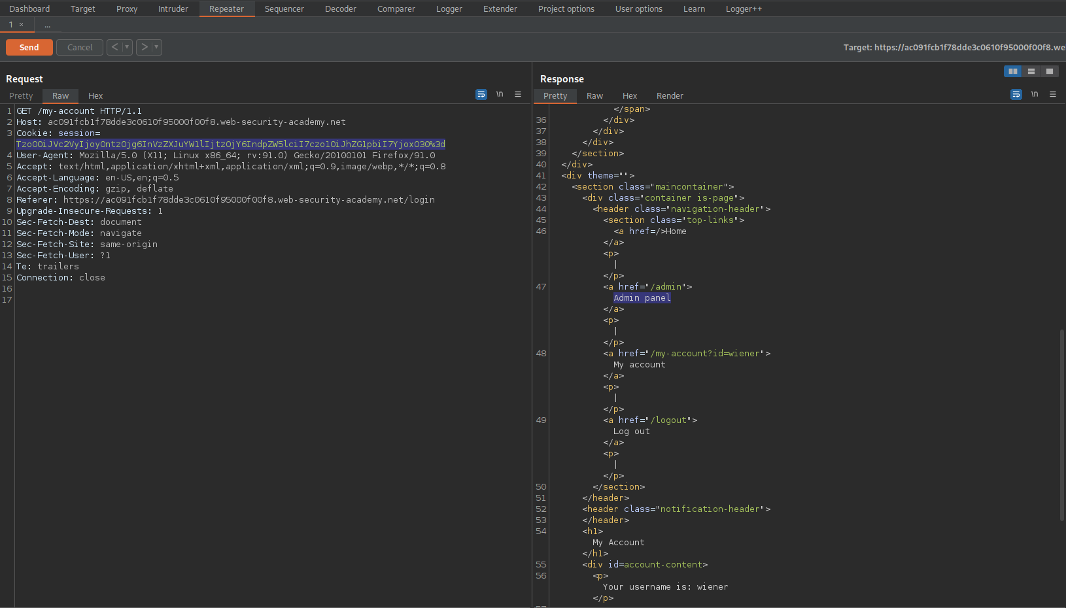Click 'Your username is: wiener' text
Viewport: 1066px width, 608px height.
pyautogui.click(x=666, y=586)
